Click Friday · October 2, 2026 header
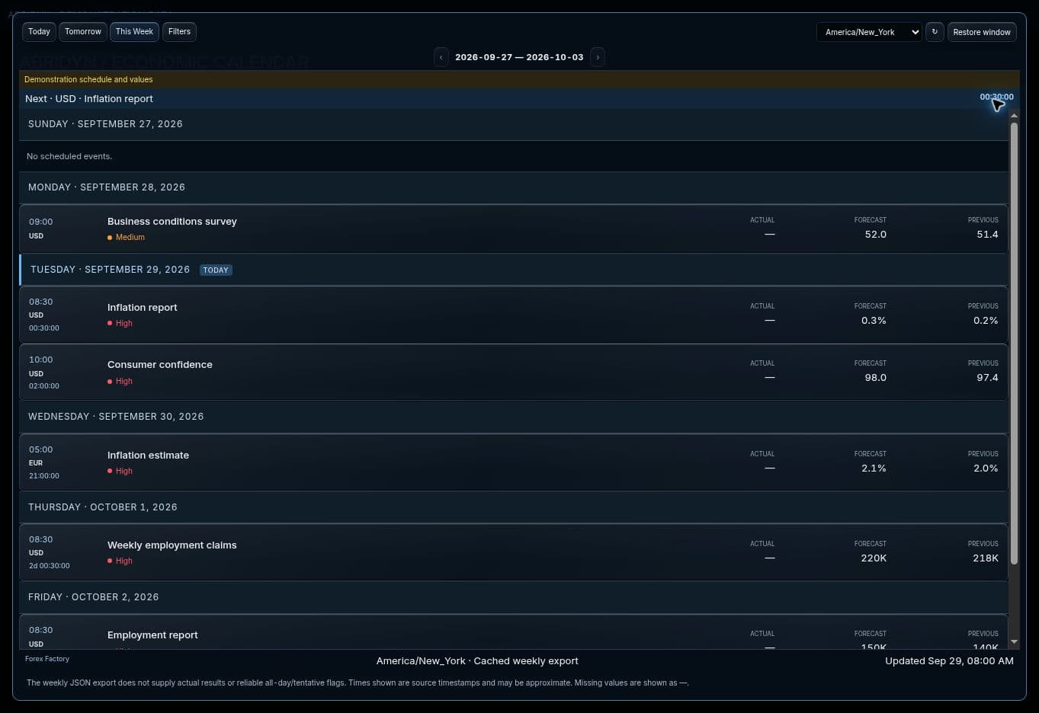Image resolution: width=1039 pixels, height=713 pixels. click(x=514, y=597)
